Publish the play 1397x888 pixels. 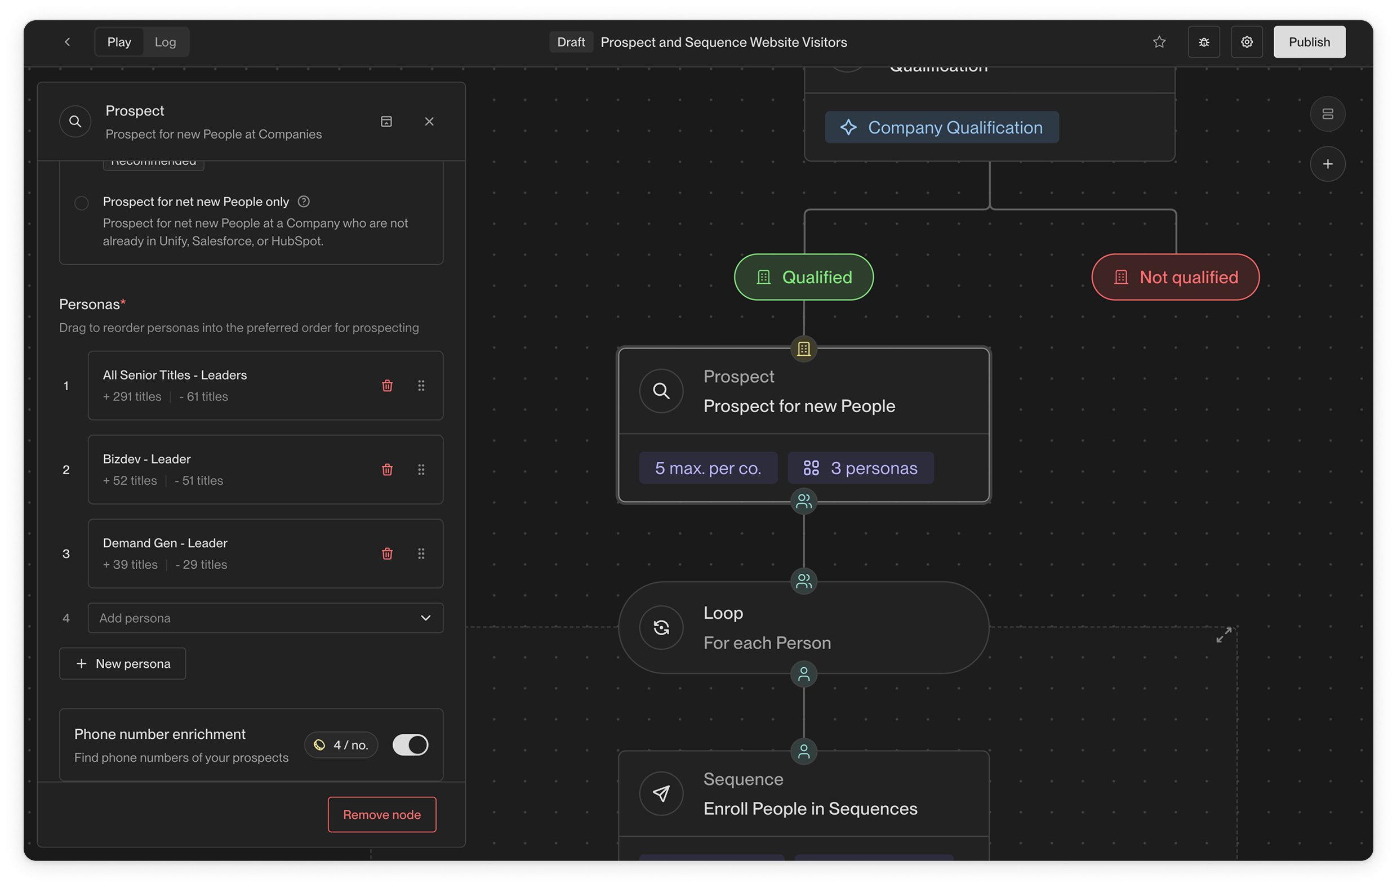coord(1309,42)
